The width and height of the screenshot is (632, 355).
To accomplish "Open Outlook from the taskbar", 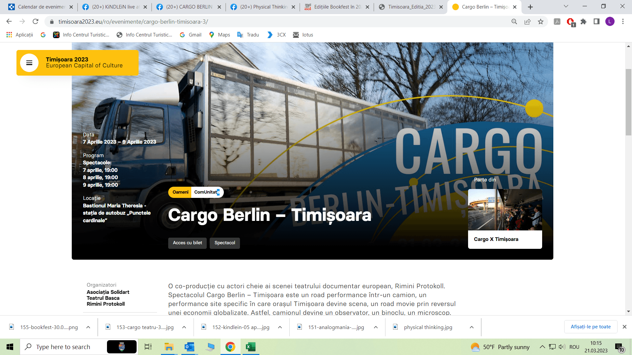I will pyautogui.click(x=189, y=347).
